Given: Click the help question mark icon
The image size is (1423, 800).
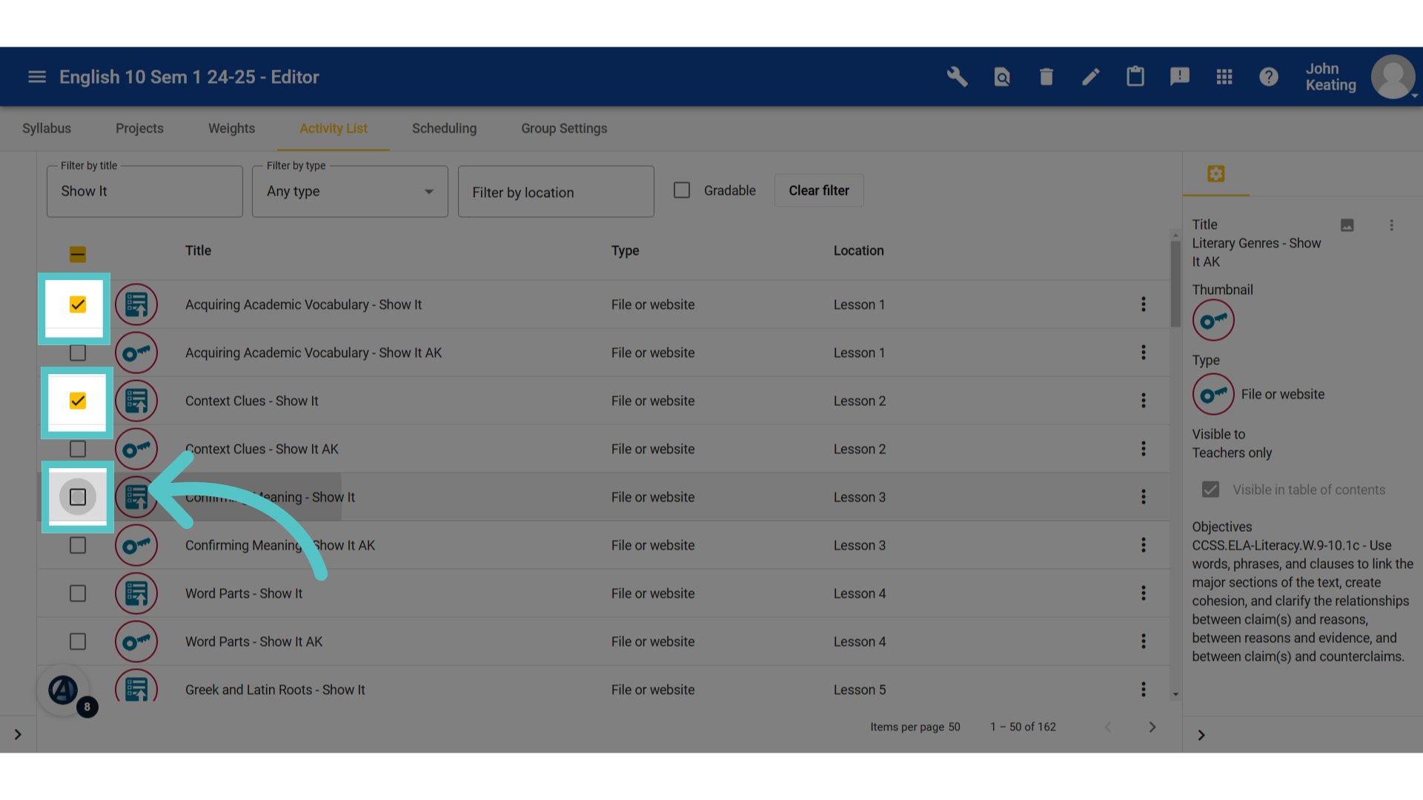Looking at the screenshot, I should (1268, 77).
